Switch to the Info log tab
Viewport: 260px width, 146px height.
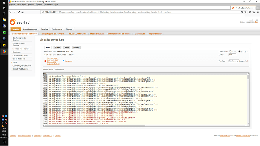(67, 47)
